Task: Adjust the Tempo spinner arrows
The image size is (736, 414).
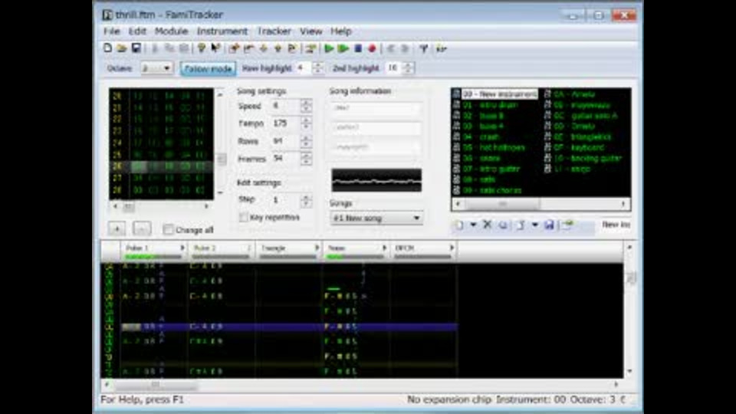Action: coord(306,123)
